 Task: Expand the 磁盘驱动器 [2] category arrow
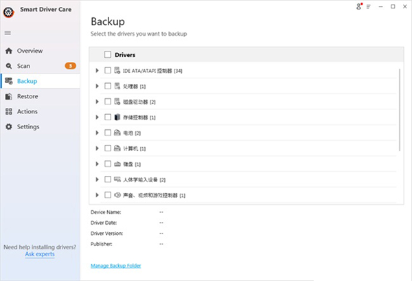coord(97,102)
